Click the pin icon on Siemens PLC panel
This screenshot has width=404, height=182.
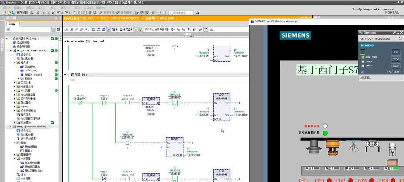pyautogui.click(x=394, y=33)
